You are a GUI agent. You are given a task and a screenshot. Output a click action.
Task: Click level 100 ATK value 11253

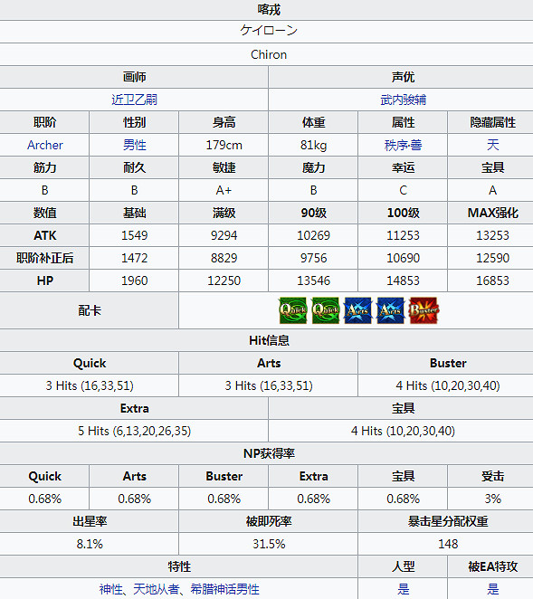pos(403,235)
